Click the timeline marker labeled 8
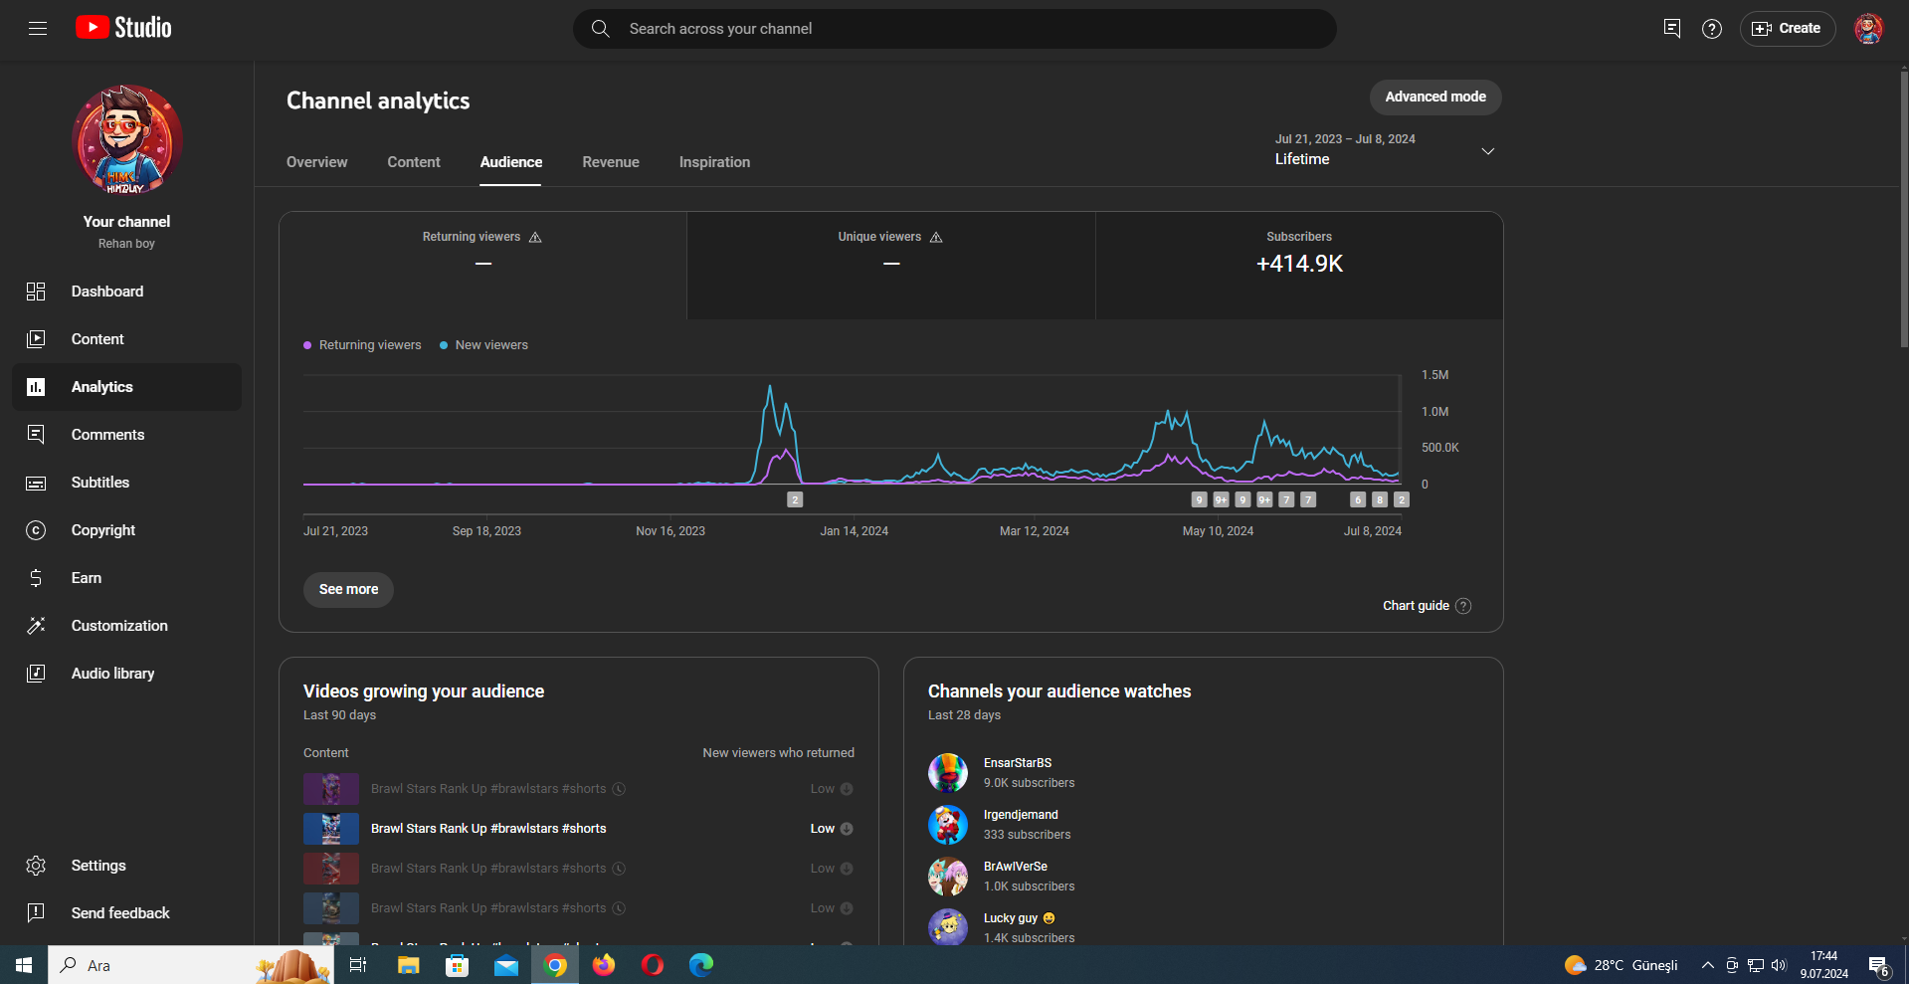The image size is (1909, 984). pos(1380,499)
